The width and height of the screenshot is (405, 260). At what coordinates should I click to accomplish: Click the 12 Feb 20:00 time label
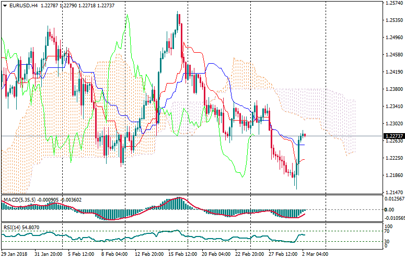148,254
